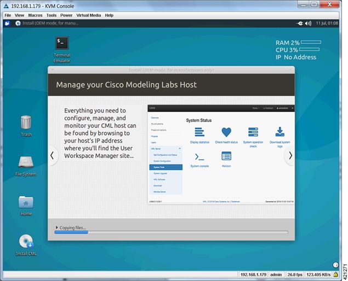Go to the previous slide arrow

point(52,155)
